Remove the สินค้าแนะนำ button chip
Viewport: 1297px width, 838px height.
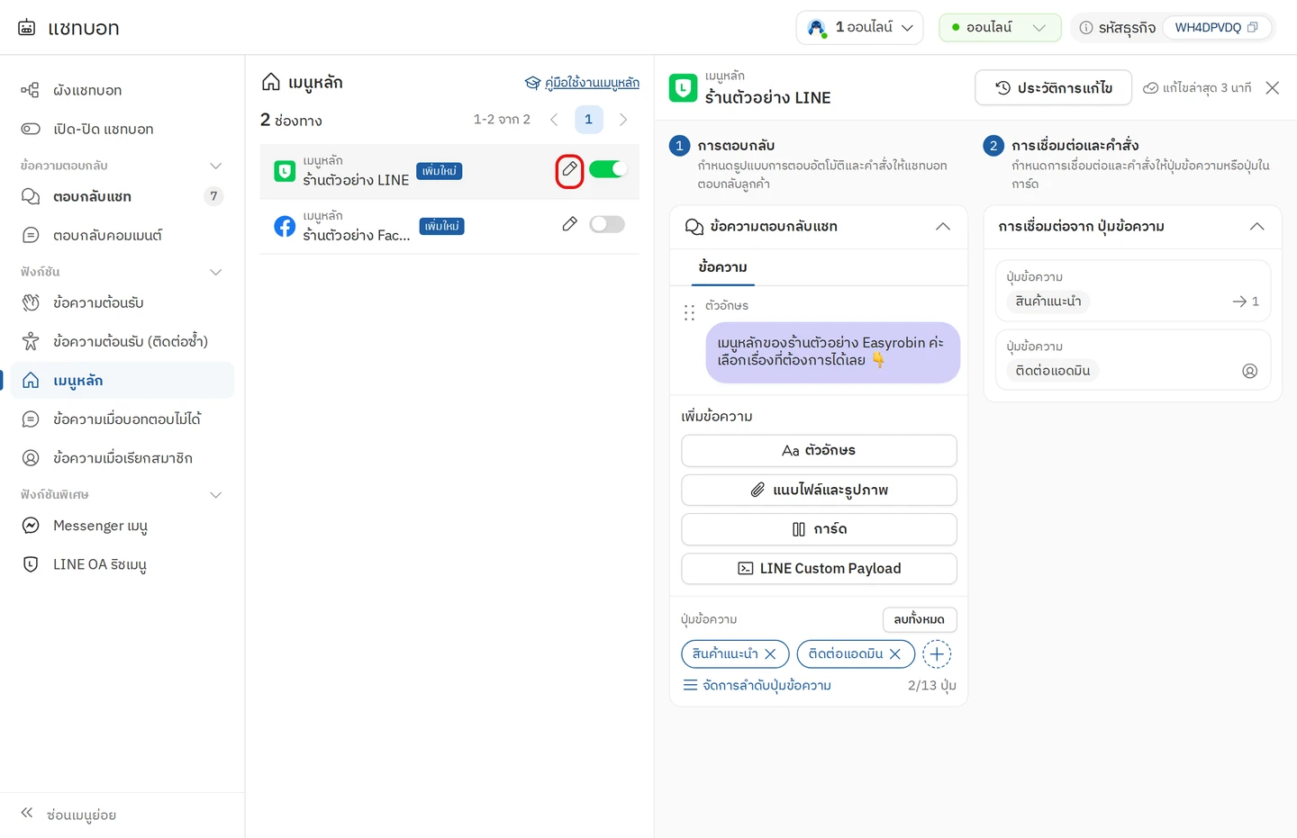(770, 654)
